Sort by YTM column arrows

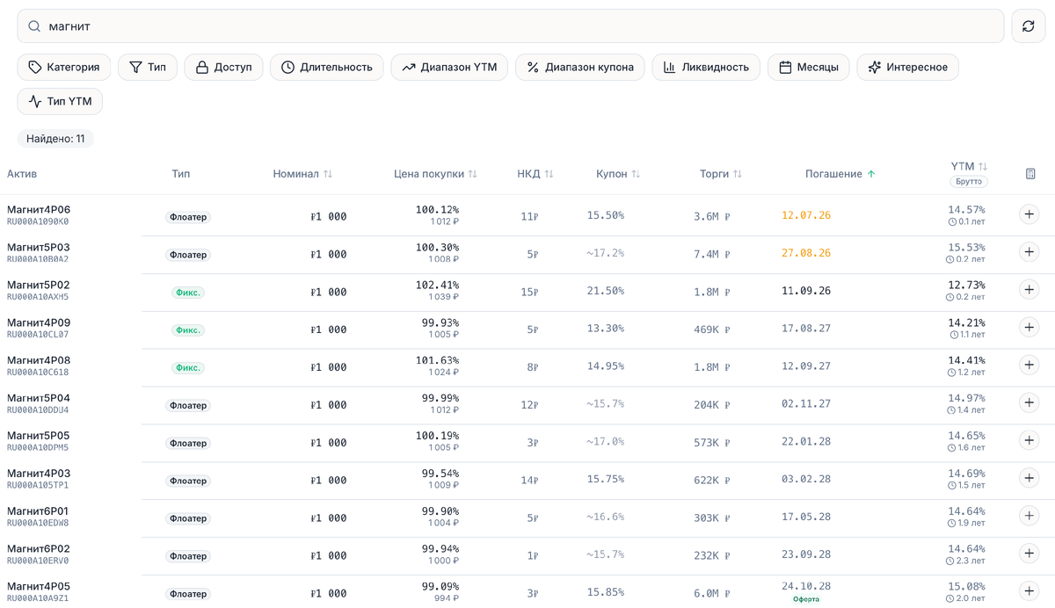[x=983, y=166]
